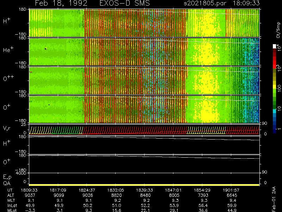Click the ALT value '9099'

(59, 195)
